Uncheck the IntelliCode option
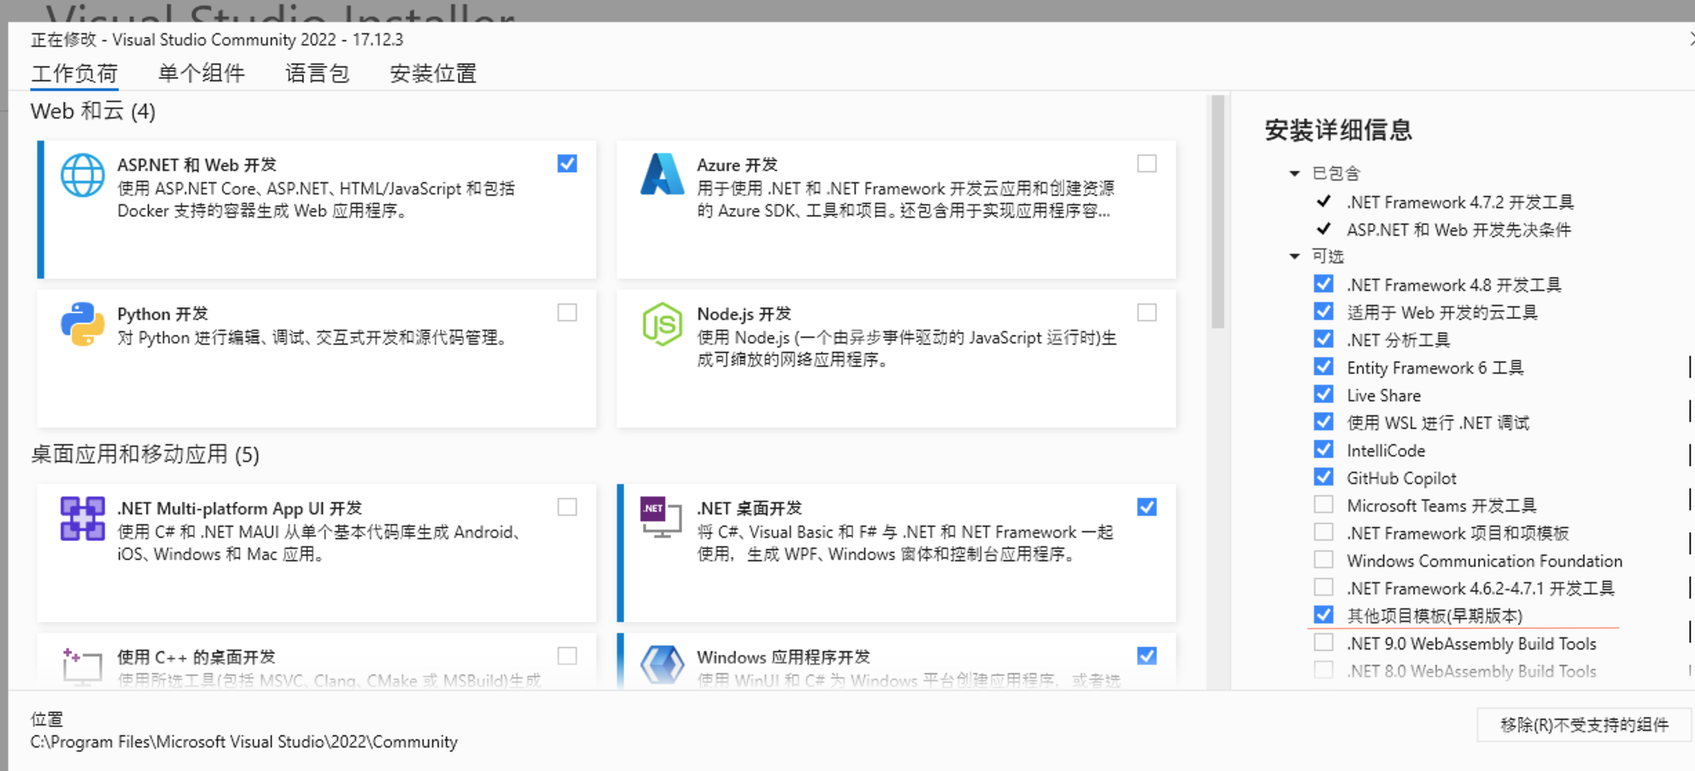Screen dimensions: 1695x771 1324,450
